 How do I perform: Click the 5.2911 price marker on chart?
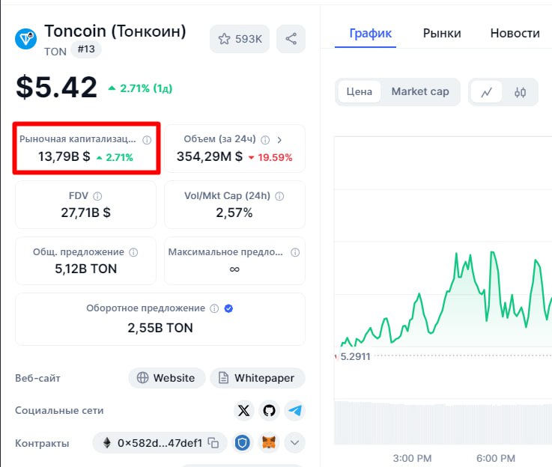pos(355,356)
